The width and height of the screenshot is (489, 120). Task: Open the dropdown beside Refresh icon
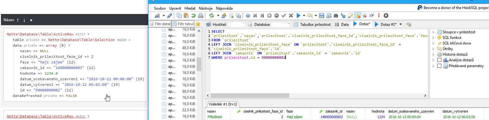(218, 16)
